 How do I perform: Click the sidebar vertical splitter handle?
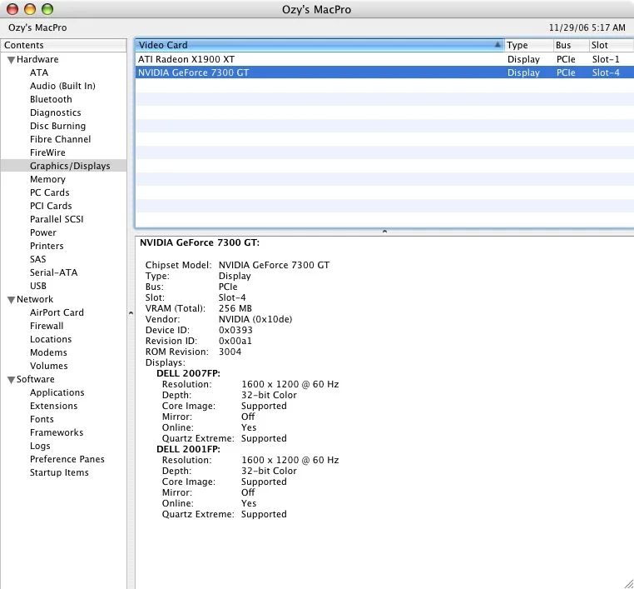pyautogui.click(x=130, y=313)
